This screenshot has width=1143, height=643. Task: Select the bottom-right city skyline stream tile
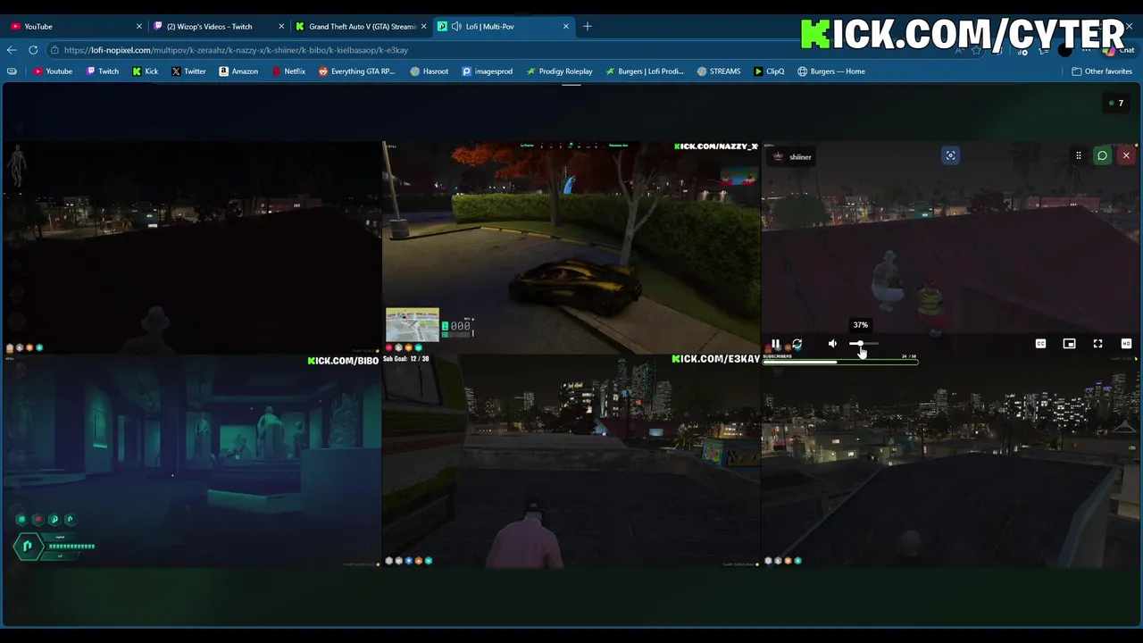pyautogui.click(x=950, y=461)
